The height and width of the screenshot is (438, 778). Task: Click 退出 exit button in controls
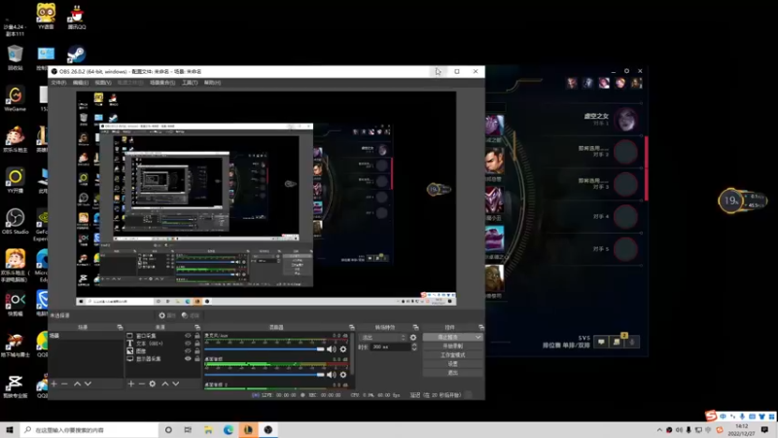click(452, 373)
